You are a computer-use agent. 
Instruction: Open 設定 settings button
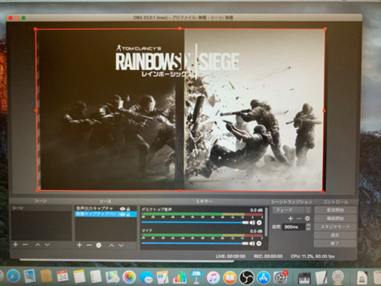335,235
